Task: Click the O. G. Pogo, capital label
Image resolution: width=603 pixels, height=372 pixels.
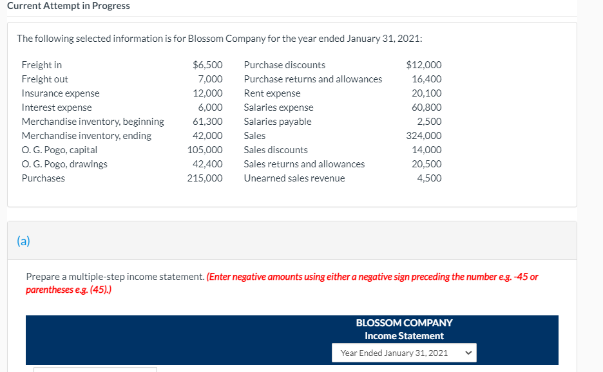Action: point(59,150)
